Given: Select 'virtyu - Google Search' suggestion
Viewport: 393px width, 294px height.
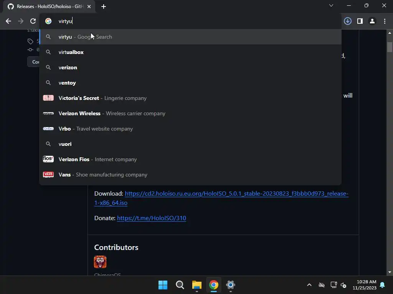Looking at the screenshot, I should click(x=190, y=37).
